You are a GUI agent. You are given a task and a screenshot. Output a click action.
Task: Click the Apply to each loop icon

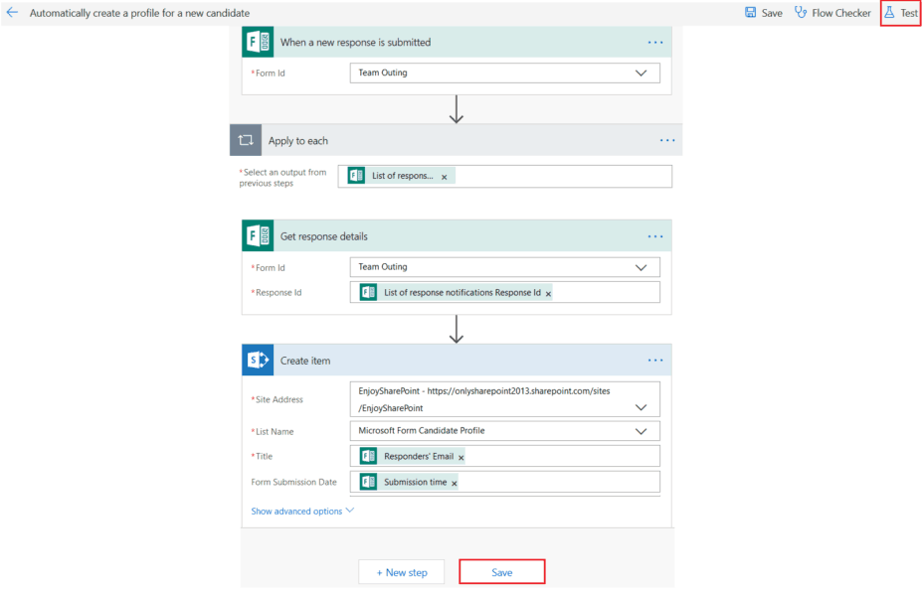[245, 139]
